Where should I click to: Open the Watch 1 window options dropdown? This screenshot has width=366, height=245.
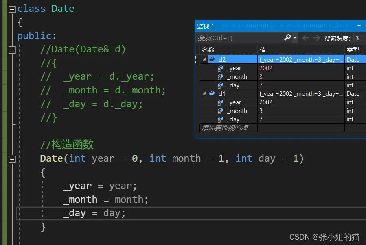tap(359, 26)
